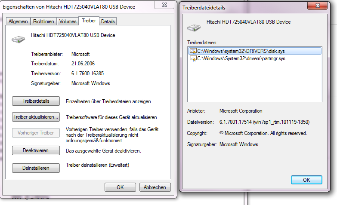
Task: Switch to the Allgemein tab
Action: coord(18,21)
